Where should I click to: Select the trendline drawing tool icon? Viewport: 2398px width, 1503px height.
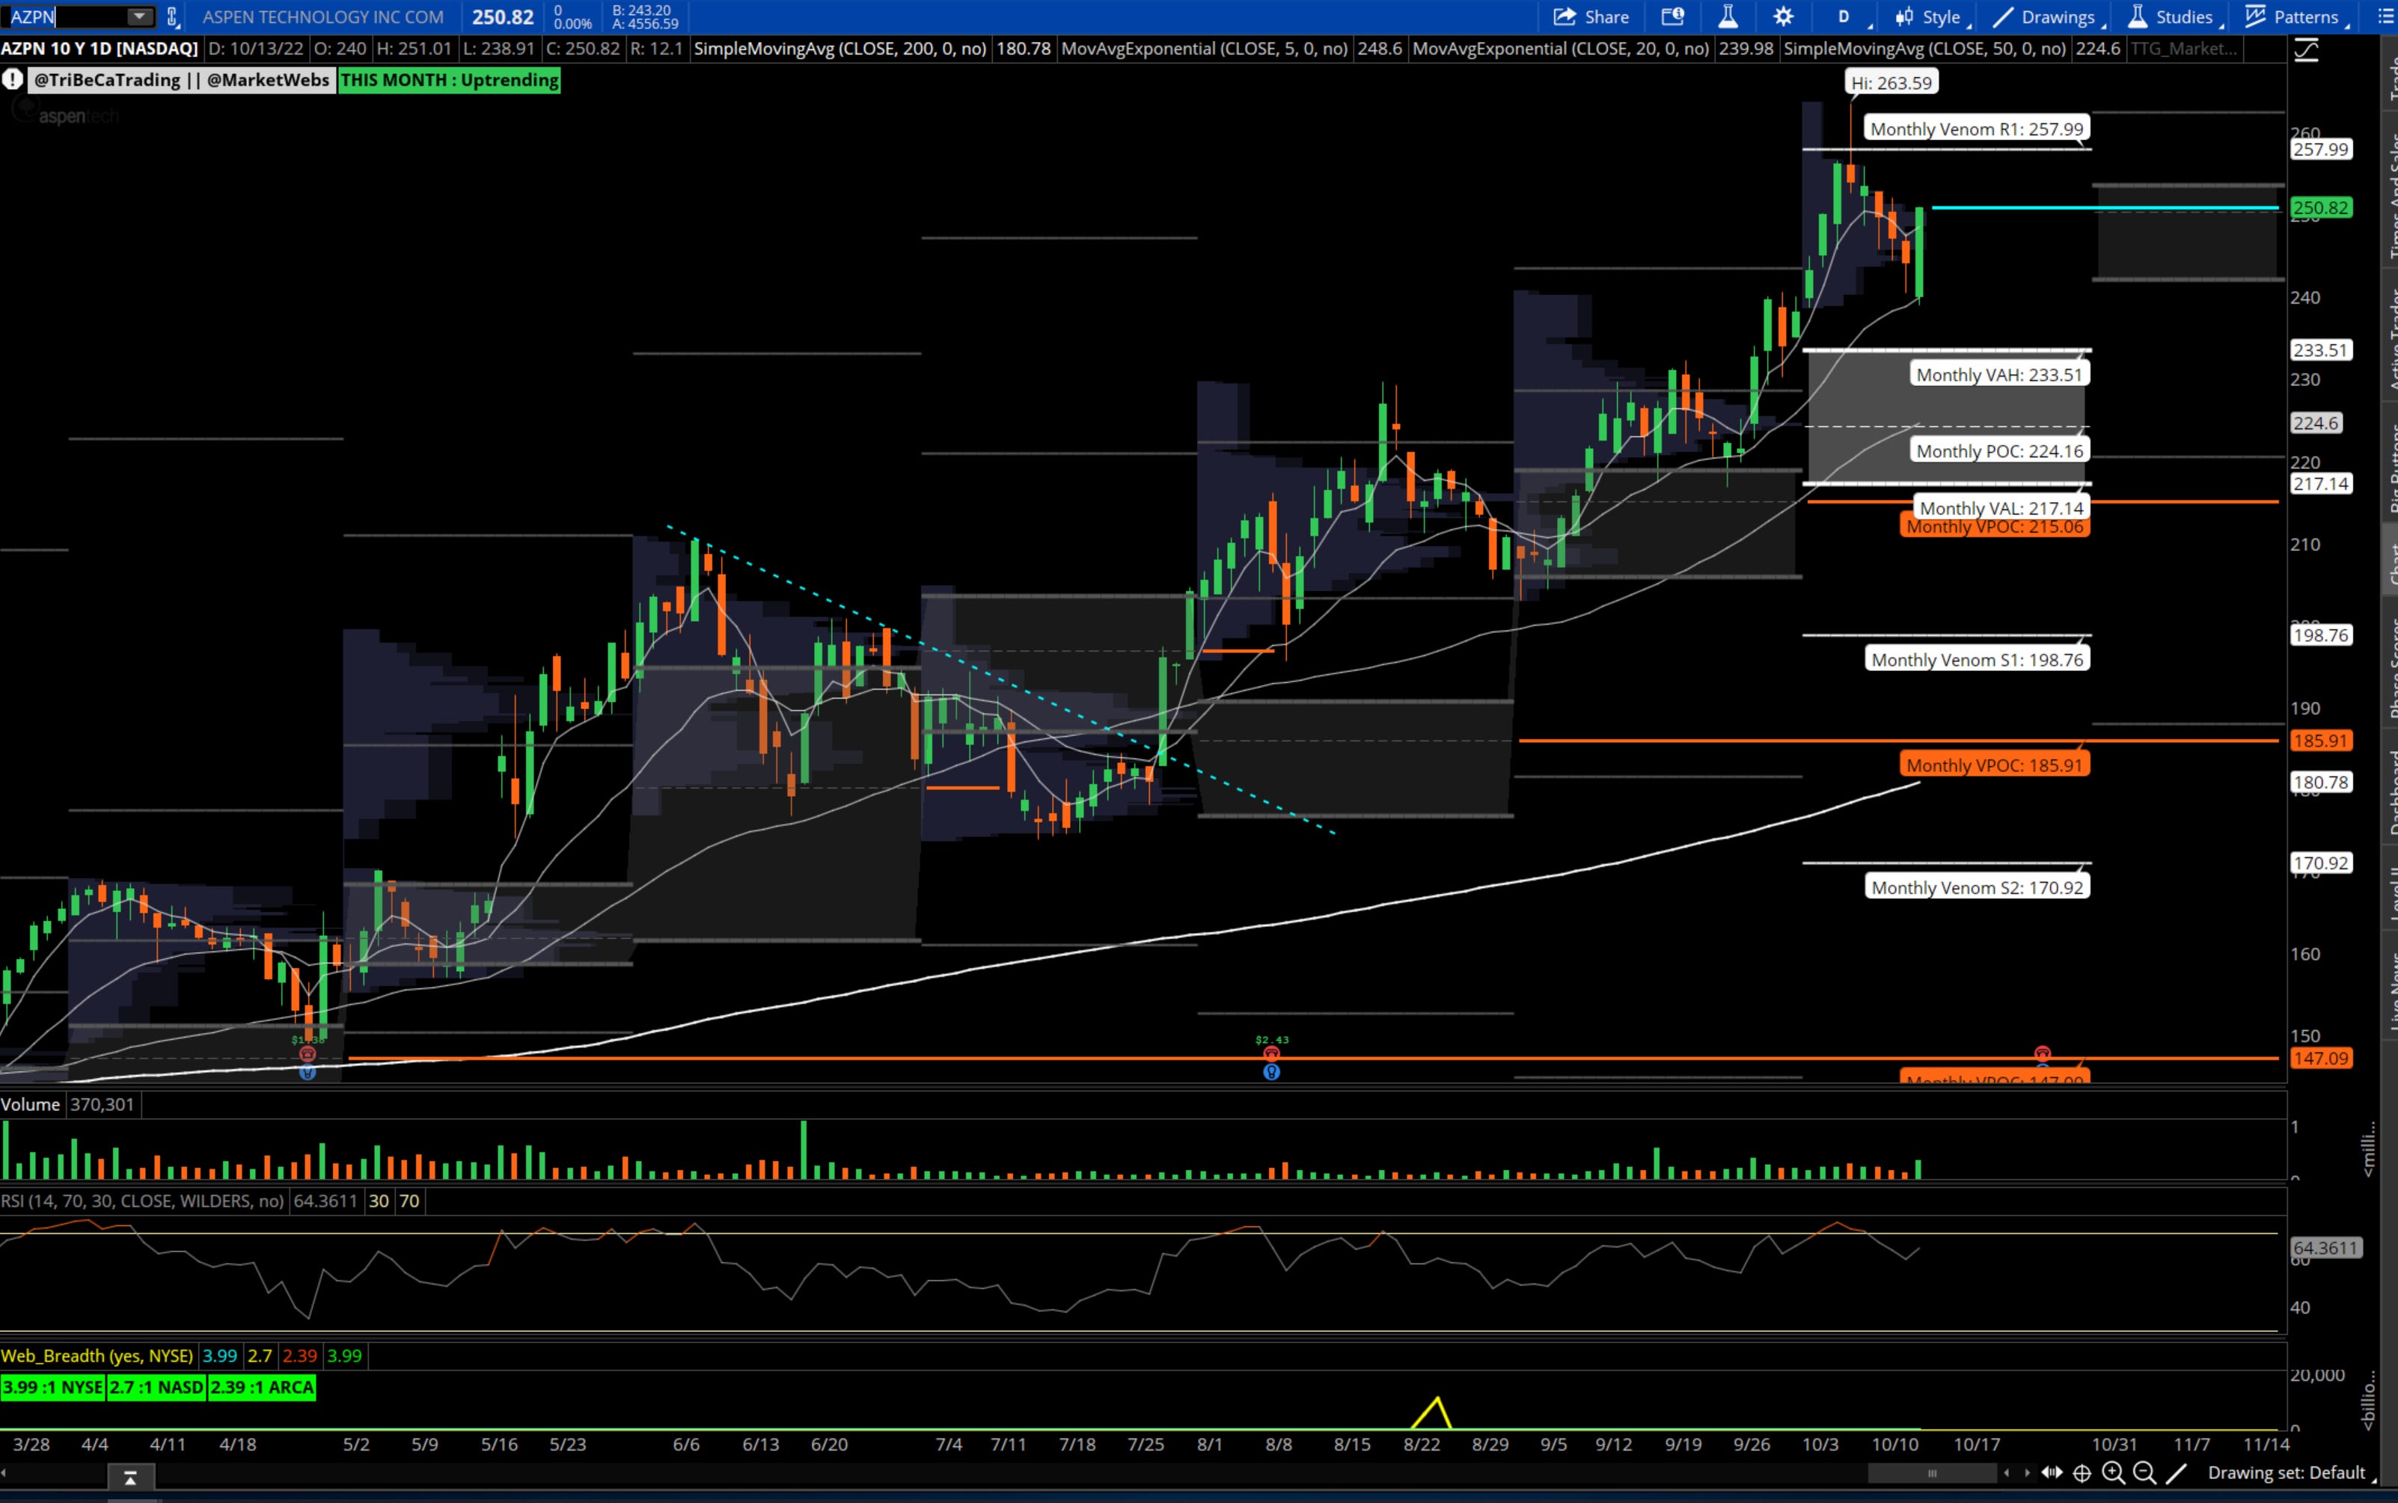(x=2177, y=1473)
